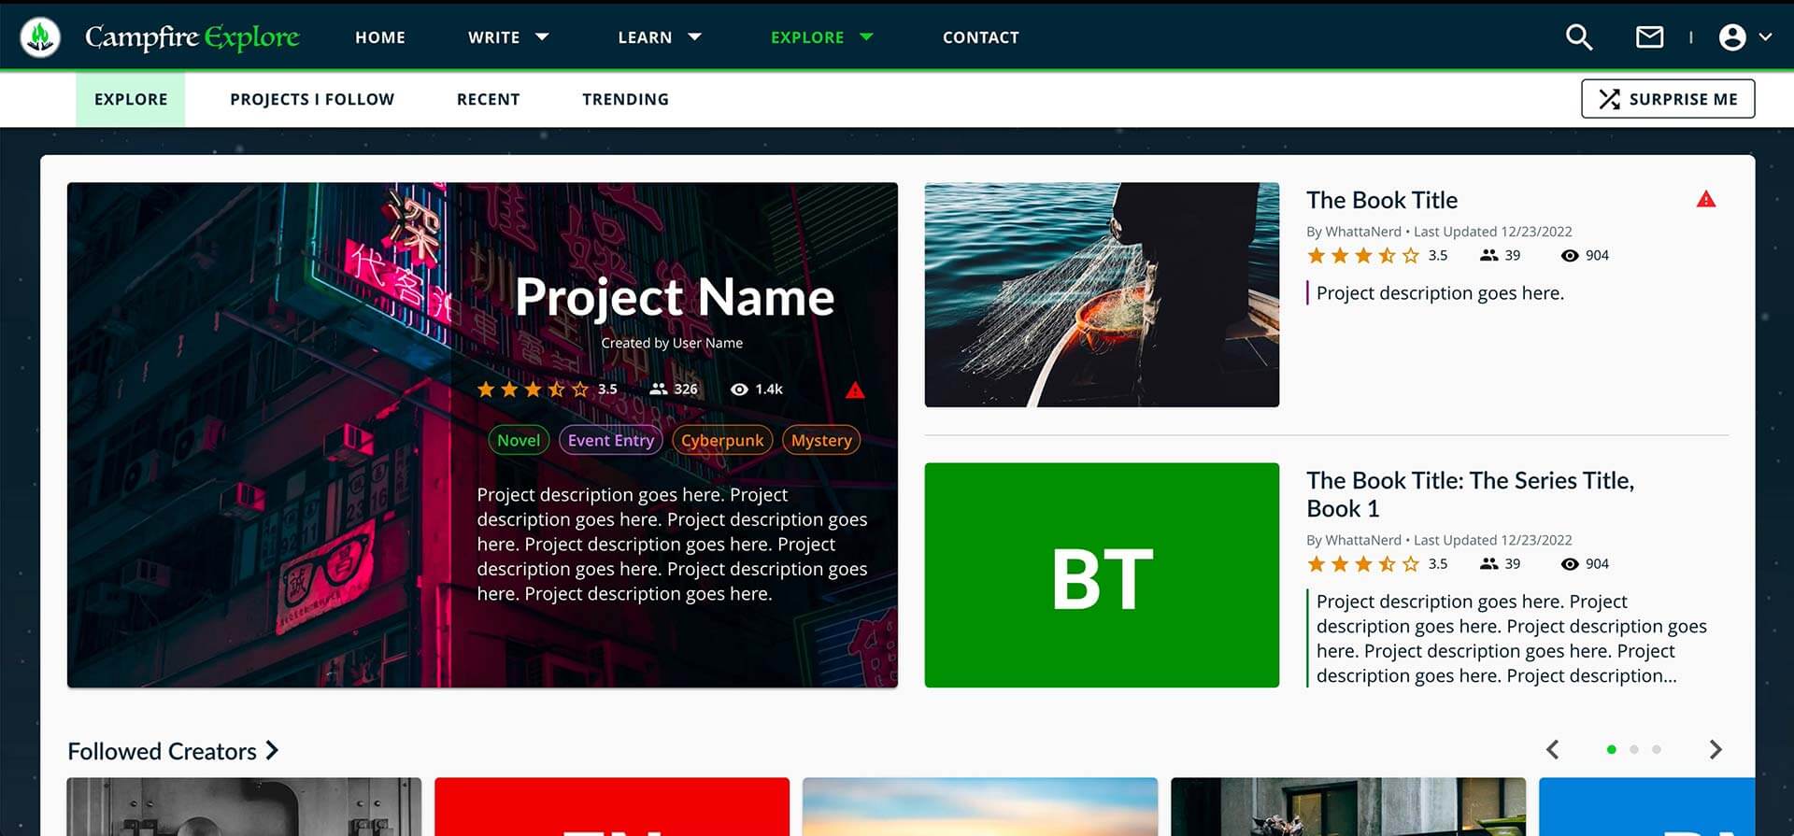Expand the Learn dropdown menu

click(x=659, y=37)
